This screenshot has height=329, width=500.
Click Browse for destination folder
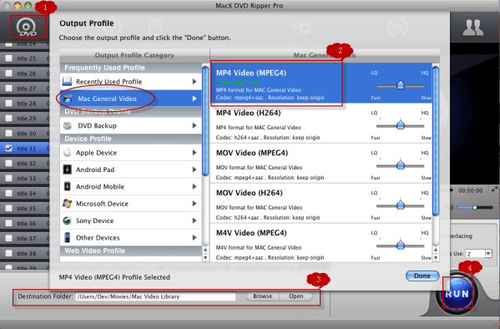tap(262, 296)
